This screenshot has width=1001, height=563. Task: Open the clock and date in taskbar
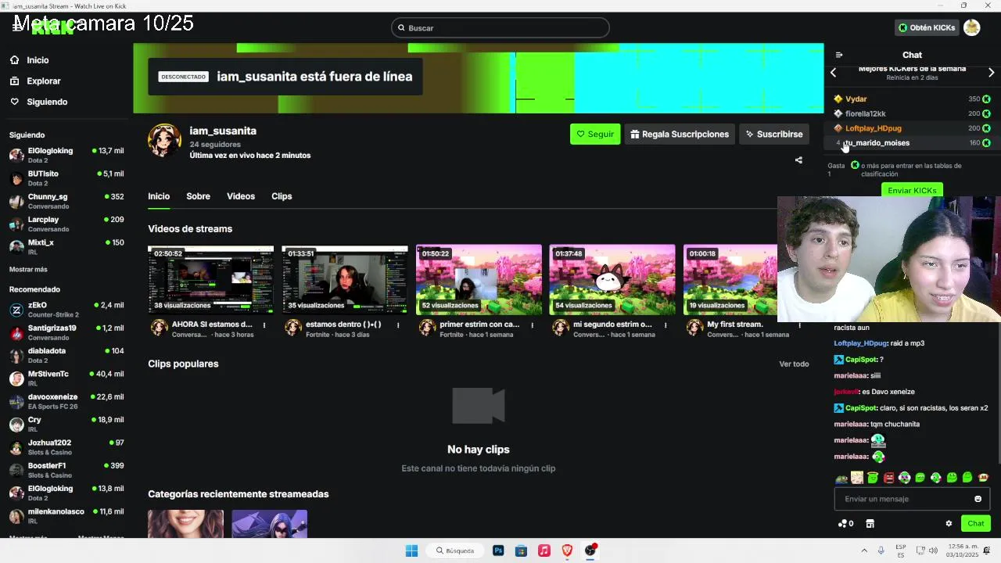click(963, 550)
